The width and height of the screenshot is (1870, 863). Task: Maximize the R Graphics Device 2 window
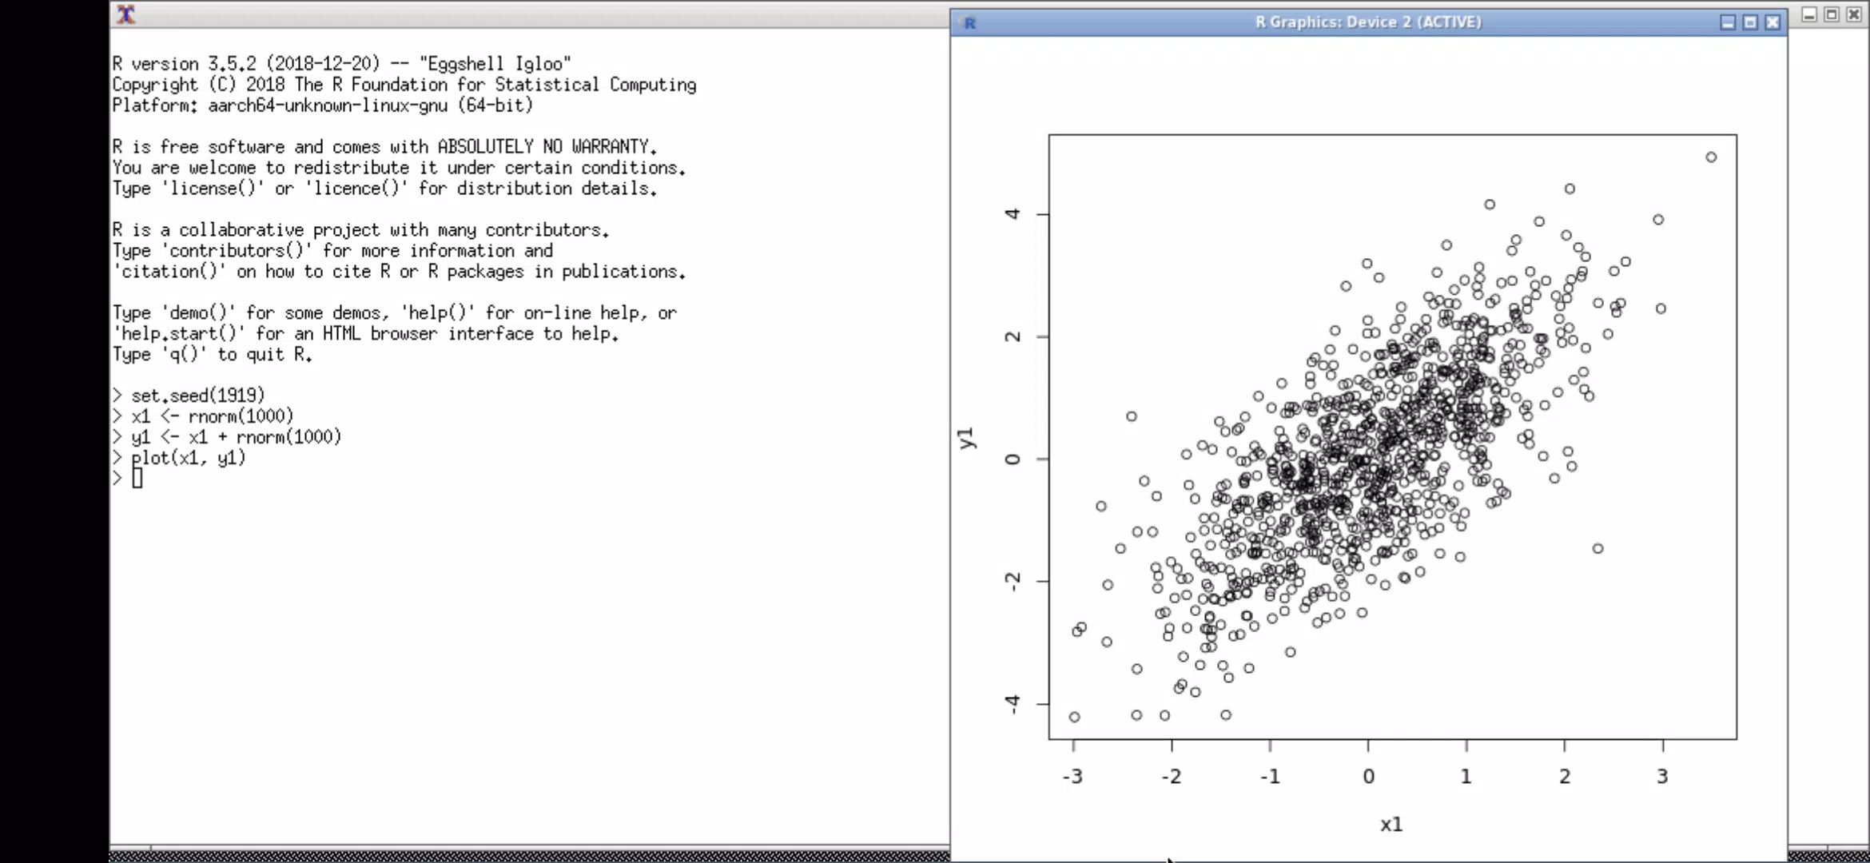point(1750,22)
